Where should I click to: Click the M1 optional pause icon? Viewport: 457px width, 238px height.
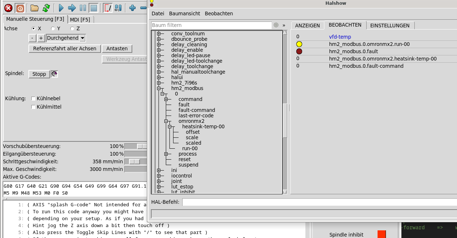pyautogui.click(x=118, y=8)
